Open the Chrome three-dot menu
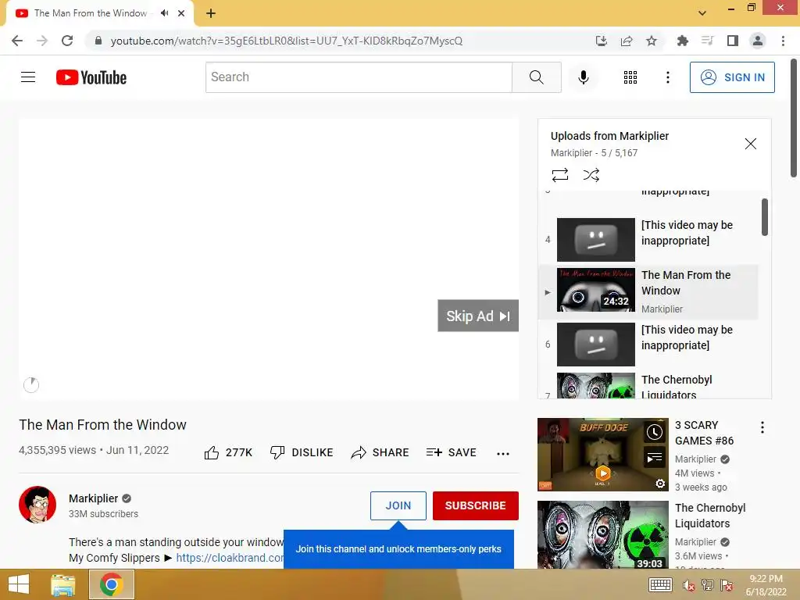The height and width of the screenshot is (600, 800). pos(783,41)
